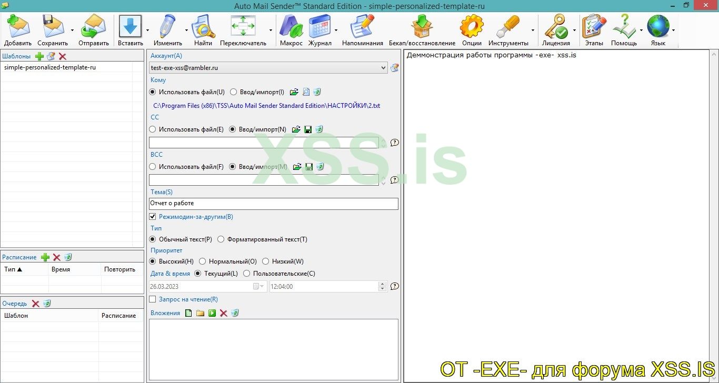
Task: Click the Инструменты toolbar icon
Action: (x=508, y=26)
